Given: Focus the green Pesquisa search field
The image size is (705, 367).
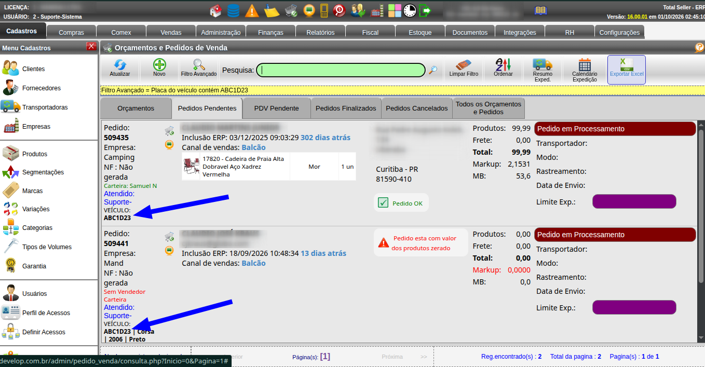Looking at the screenshot, I should (341, 70).
